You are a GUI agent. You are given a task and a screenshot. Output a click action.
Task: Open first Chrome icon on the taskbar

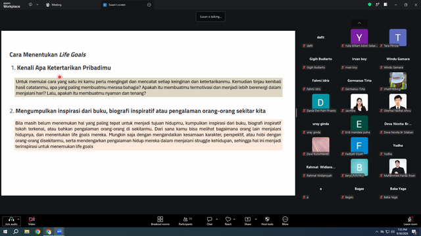tap(37, 231)
